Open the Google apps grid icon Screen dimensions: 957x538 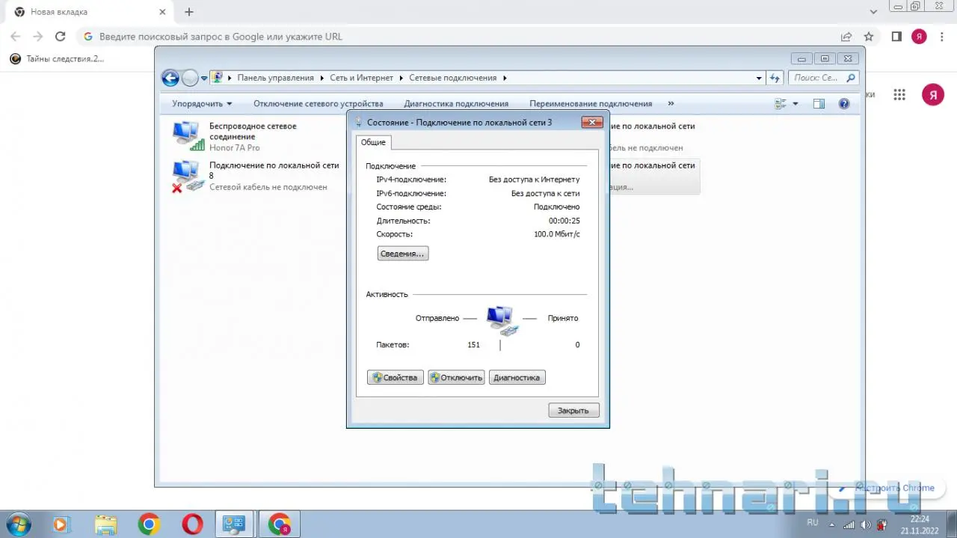click(x=899, y=94)
